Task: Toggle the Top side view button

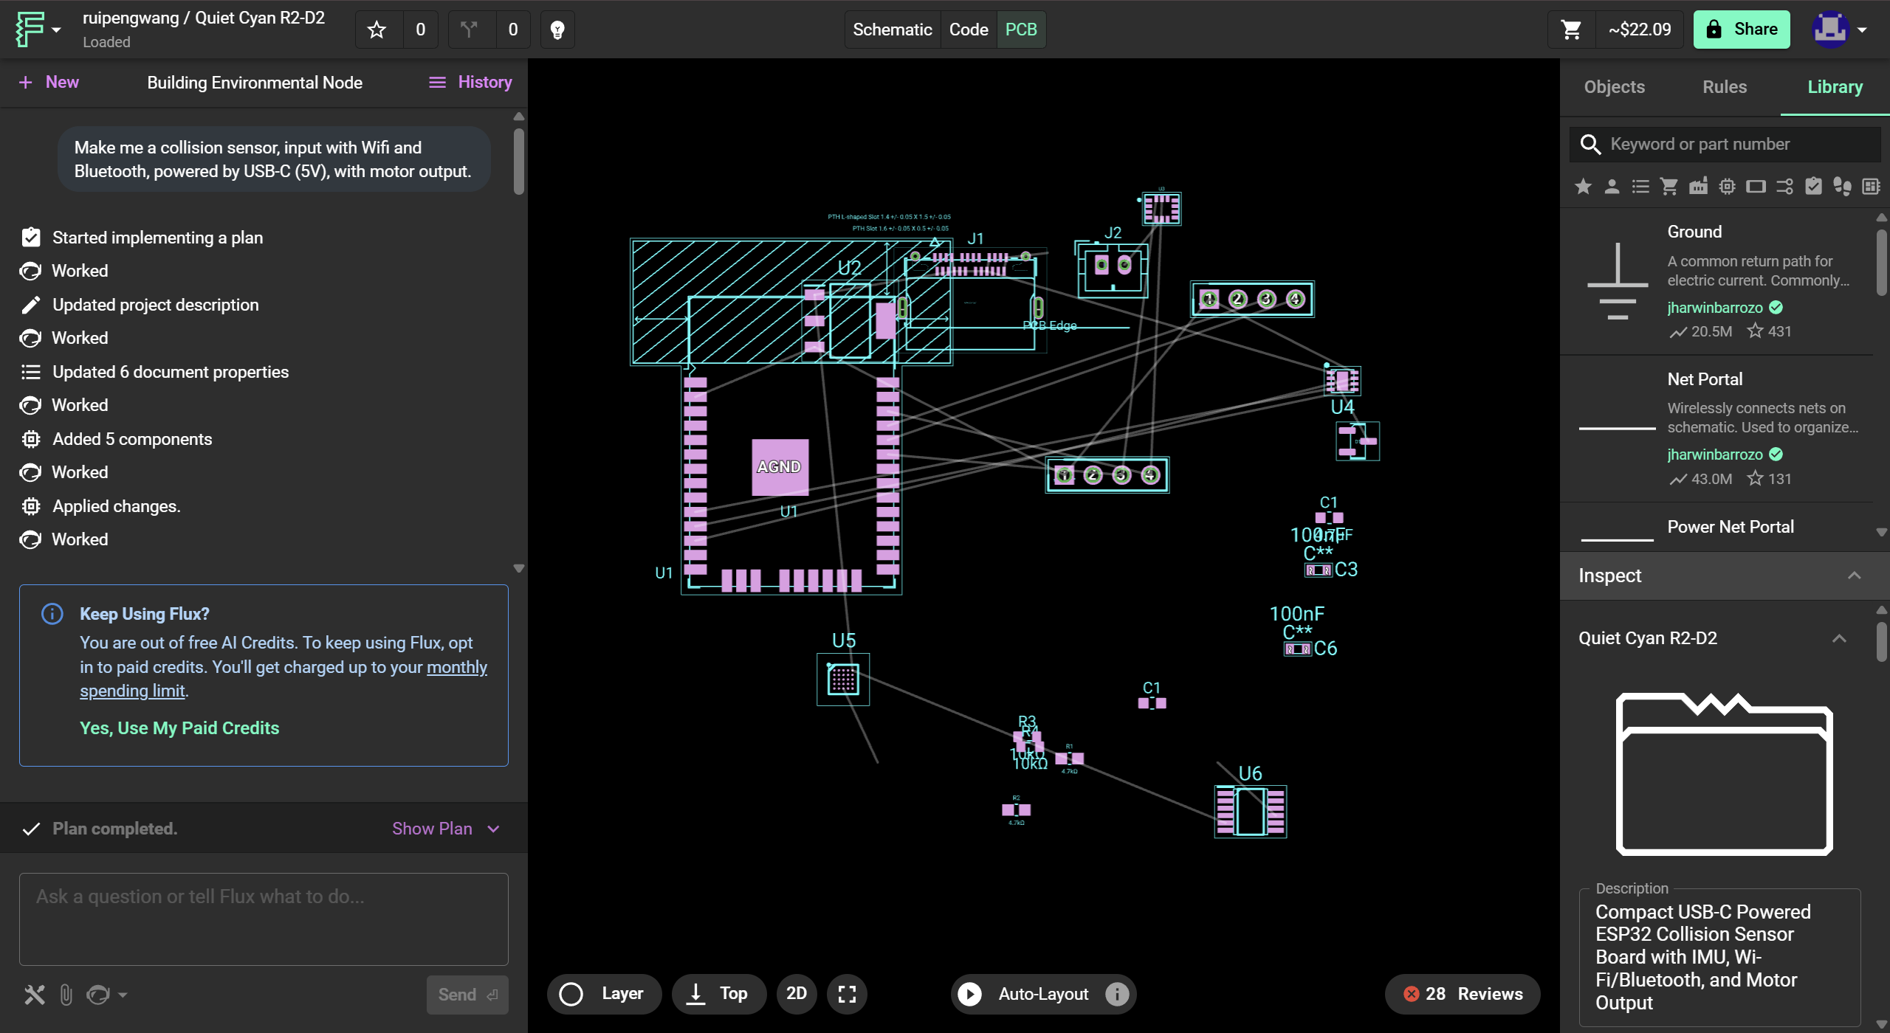Action: point(718,994)
